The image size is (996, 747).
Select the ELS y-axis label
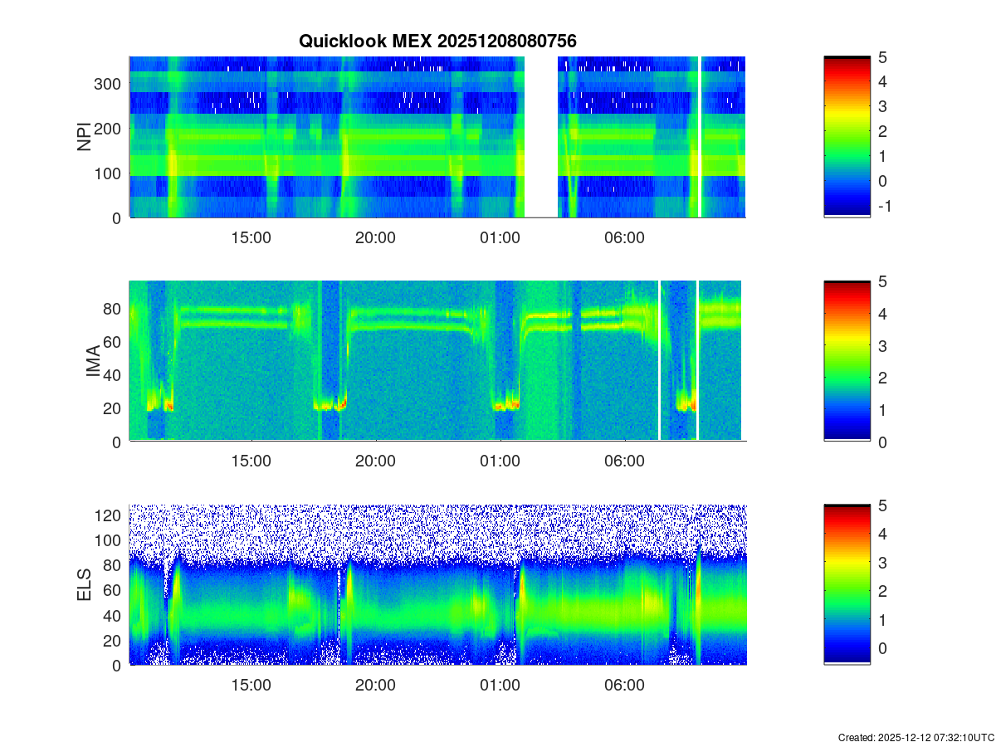85,585
